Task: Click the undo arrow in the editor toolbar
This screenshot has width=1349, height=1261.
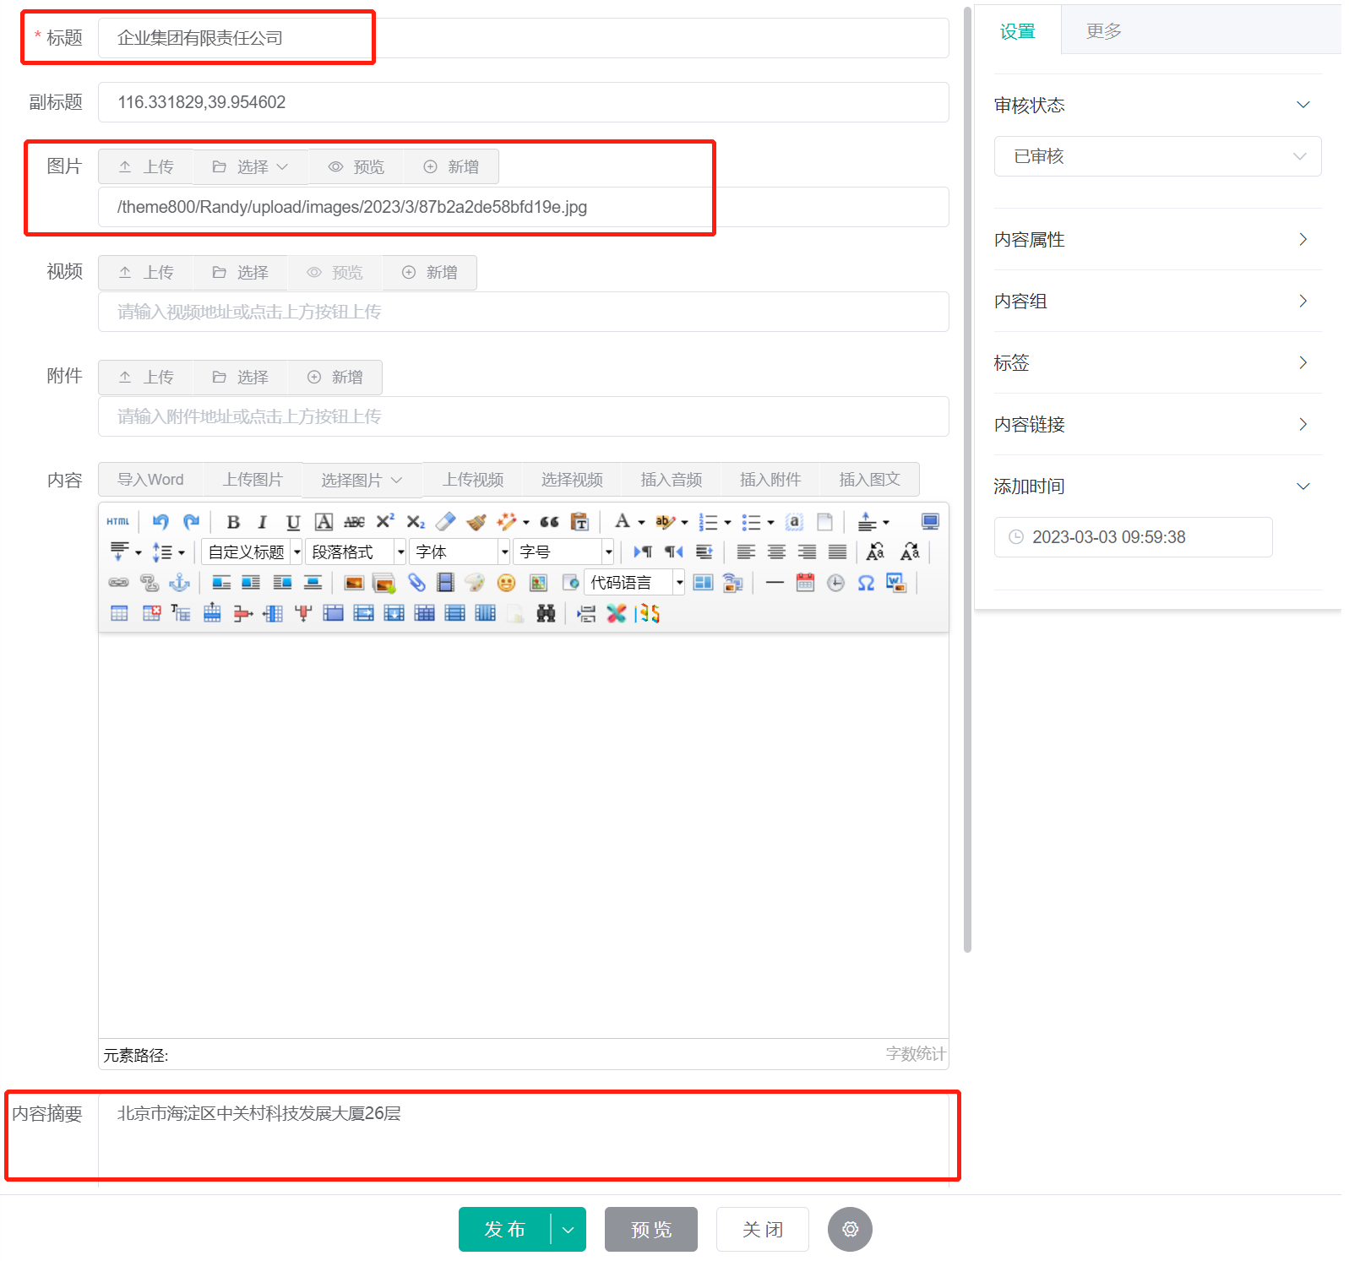Action: 160,522
